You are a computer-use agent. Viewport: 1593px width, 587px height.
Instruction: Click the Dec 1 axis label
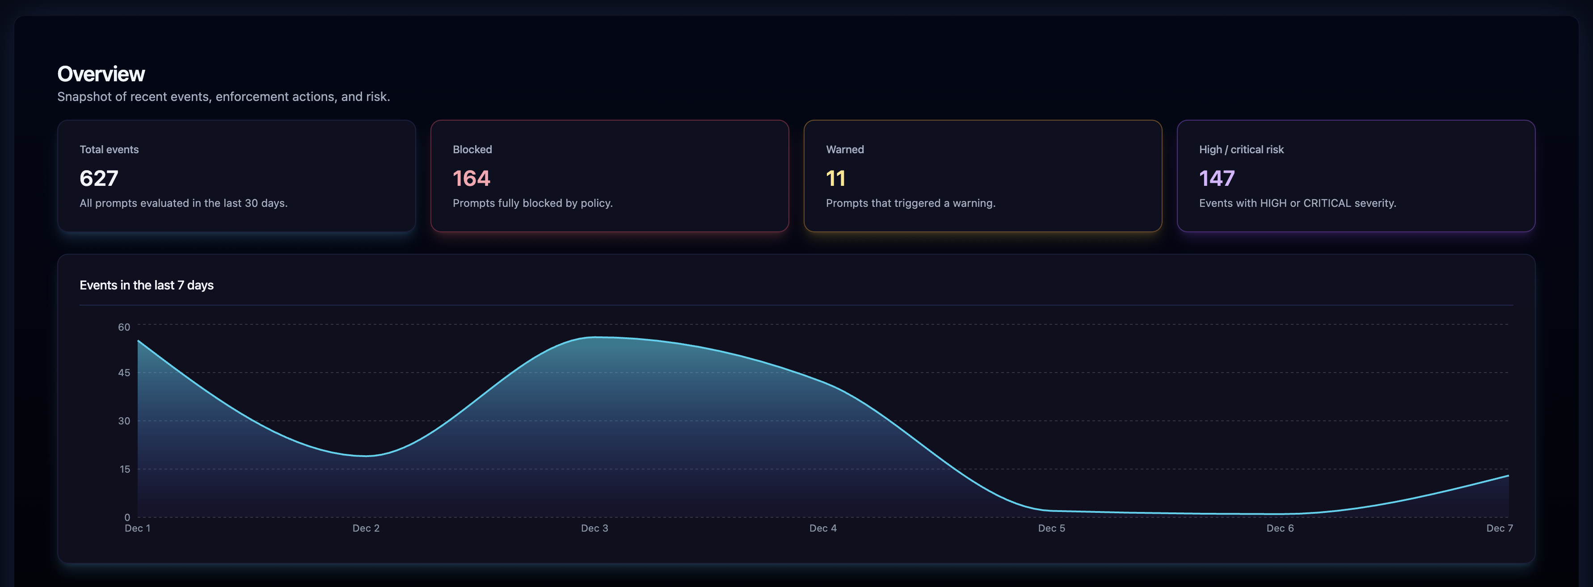[x=137, y=528]
